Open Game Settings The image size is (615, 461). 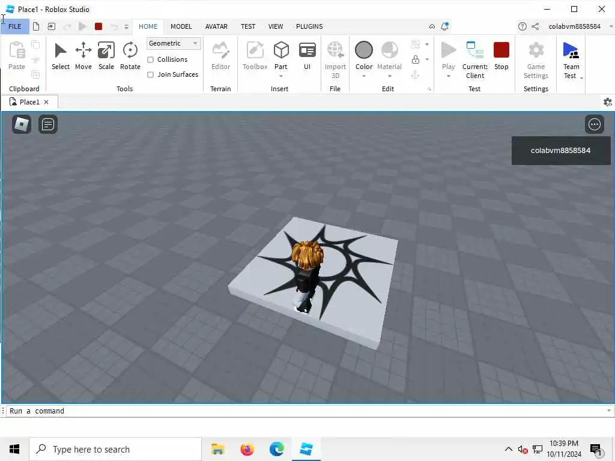tap(536, 60)
